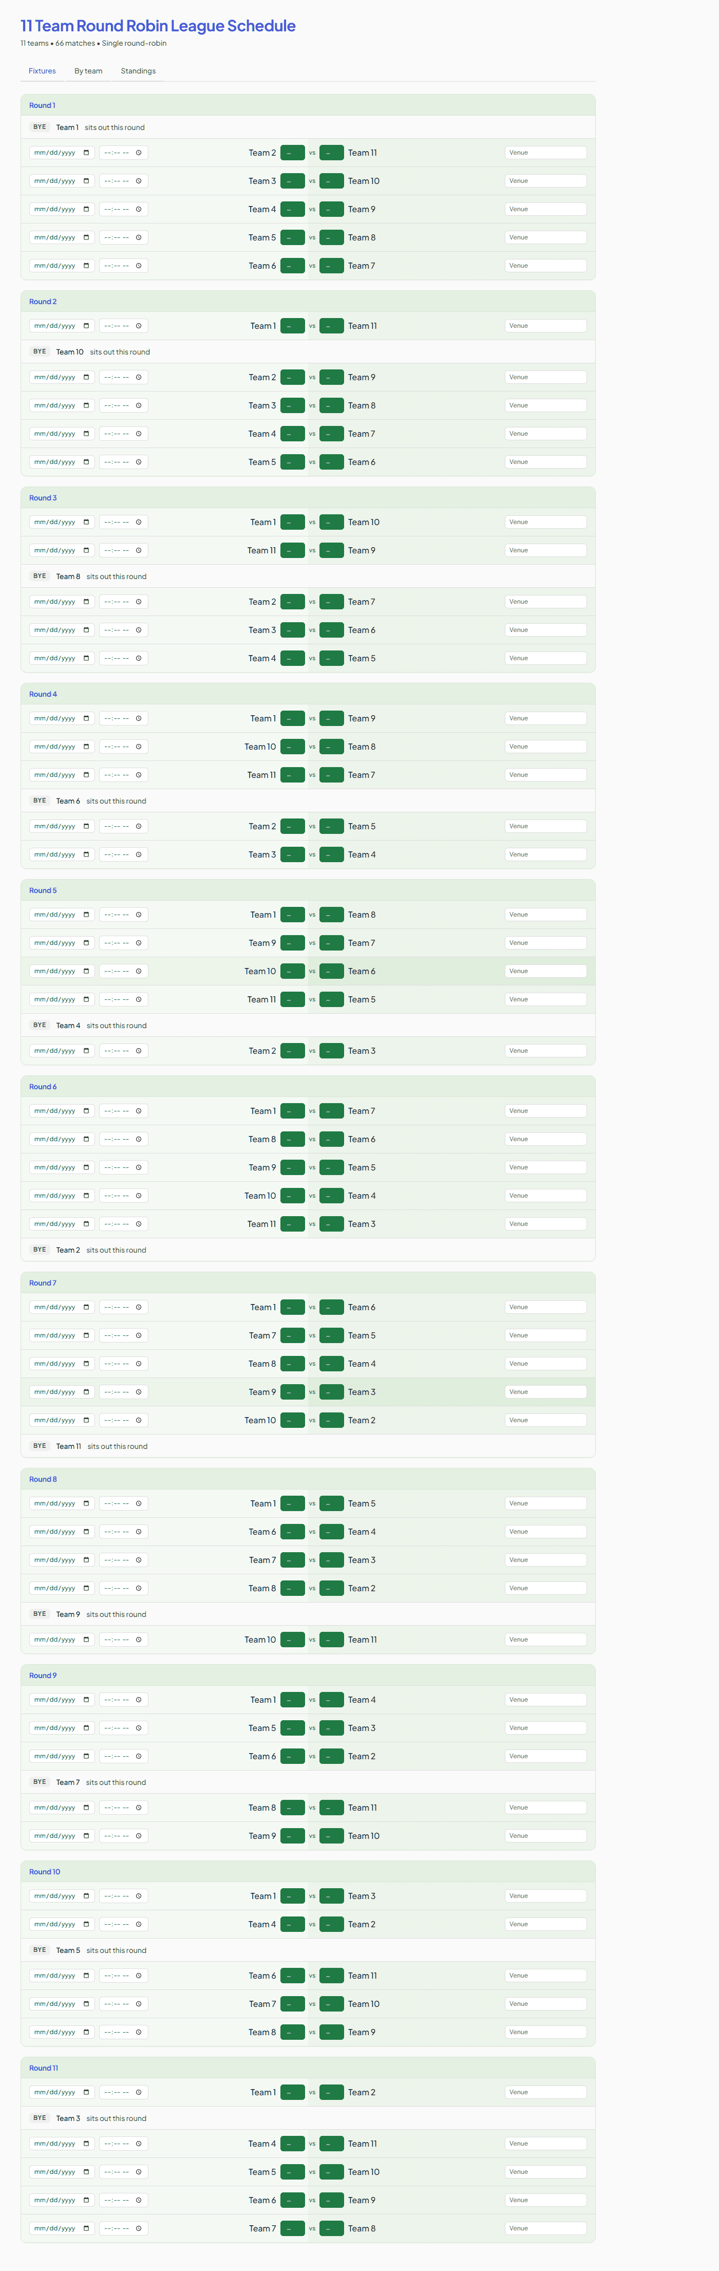Open clock picker for Team 2 vs Team 3
The height and width of the screenshot is (2271, 719).
(x=138, y=1051)
